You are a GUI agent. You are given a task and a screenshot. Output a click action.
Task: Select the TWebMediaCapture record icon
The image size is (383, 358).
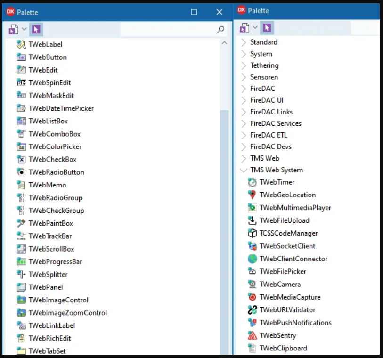pos(253,297)
